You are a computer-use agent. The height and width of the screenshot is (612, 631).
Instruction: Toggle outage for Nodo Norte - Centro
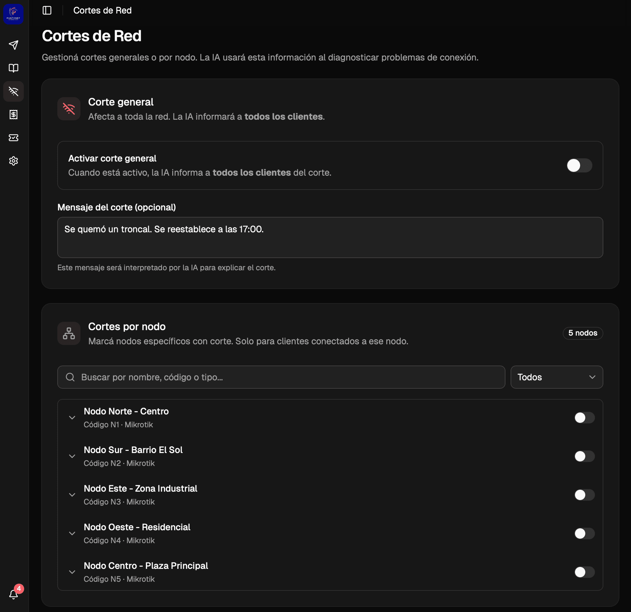(584, 418)
